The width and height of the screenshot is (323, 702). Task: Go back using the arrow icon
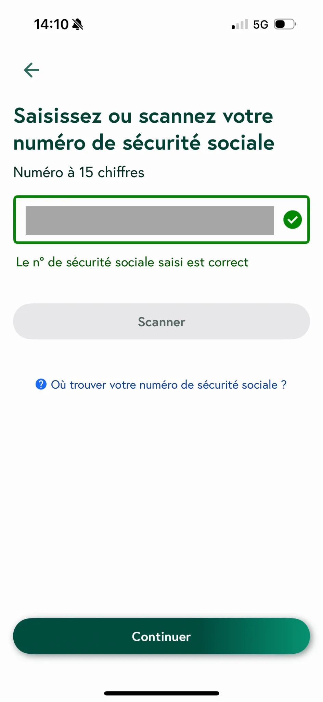[x=31, y=70]
